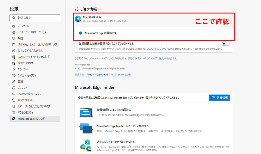Click the lock icon for privacy settings
261x154 pixels.
(x=14, y=32)
